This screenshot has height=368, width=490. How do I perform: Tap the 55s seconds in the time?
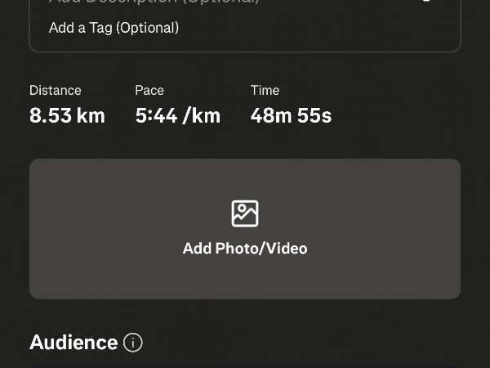coord(314,116)
